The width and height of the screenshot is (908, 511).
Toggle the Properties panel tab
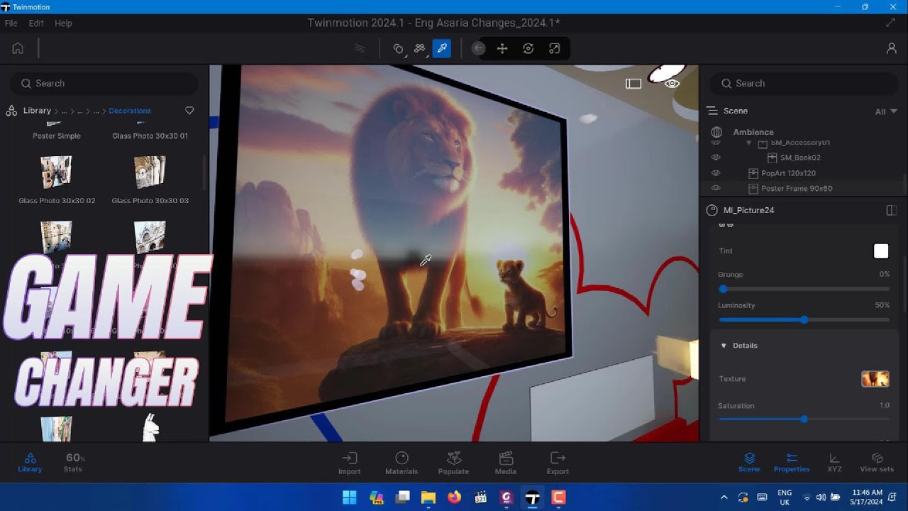click(x=792, y=463)
